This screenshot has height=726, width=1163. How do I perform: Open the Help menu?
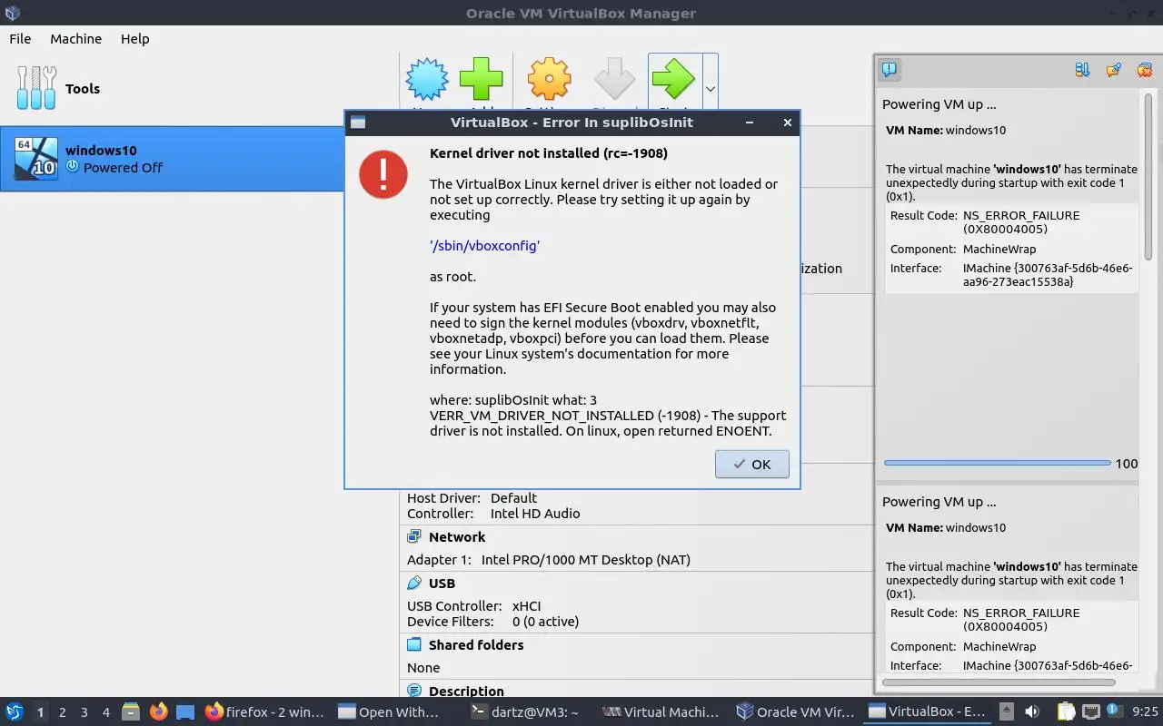tap(135, 38)
